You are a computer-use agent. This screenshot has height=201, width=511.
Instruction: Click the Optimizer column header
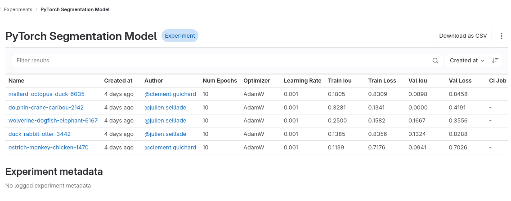tap(257, 81)
